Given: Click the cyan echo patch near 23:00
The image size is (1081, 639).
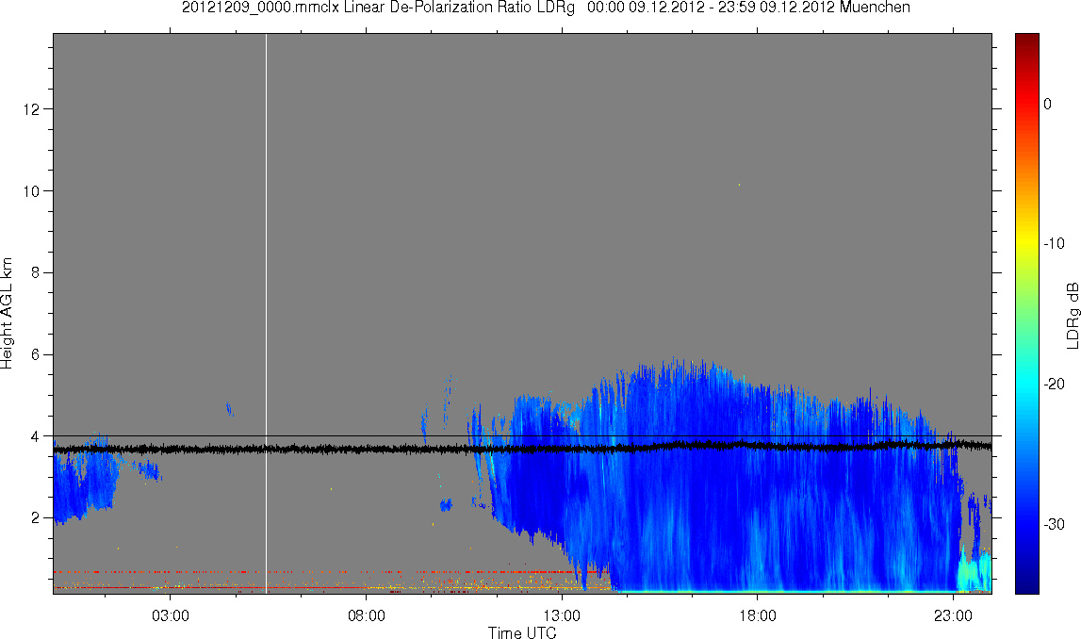Looking at the screenshot, I should [x=975, y=571].
